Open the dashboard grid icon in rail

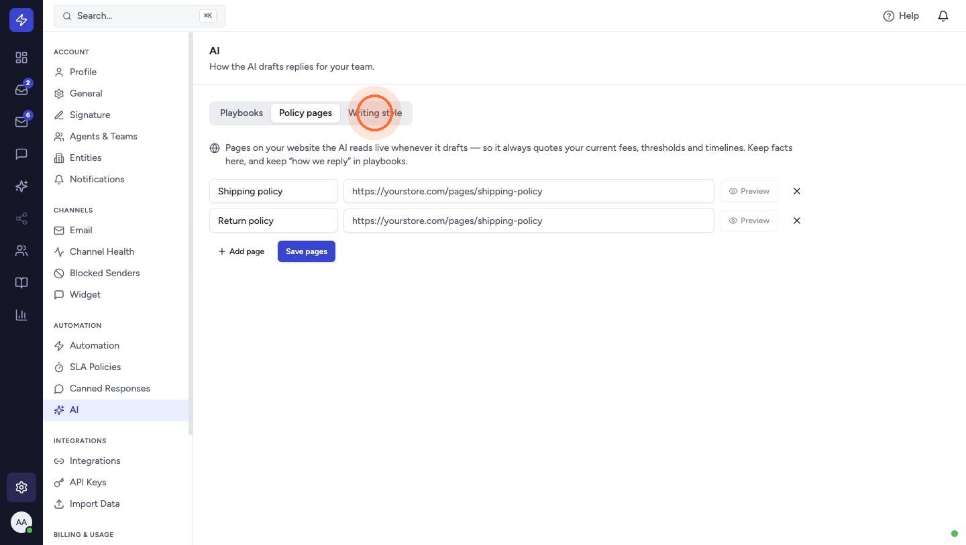coord(21,58)
